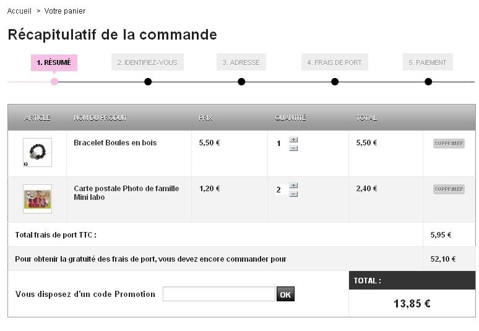Screen dimensions: 479x331
Task: Open the bracelet product thumbnail
Action: pos(37,152)
